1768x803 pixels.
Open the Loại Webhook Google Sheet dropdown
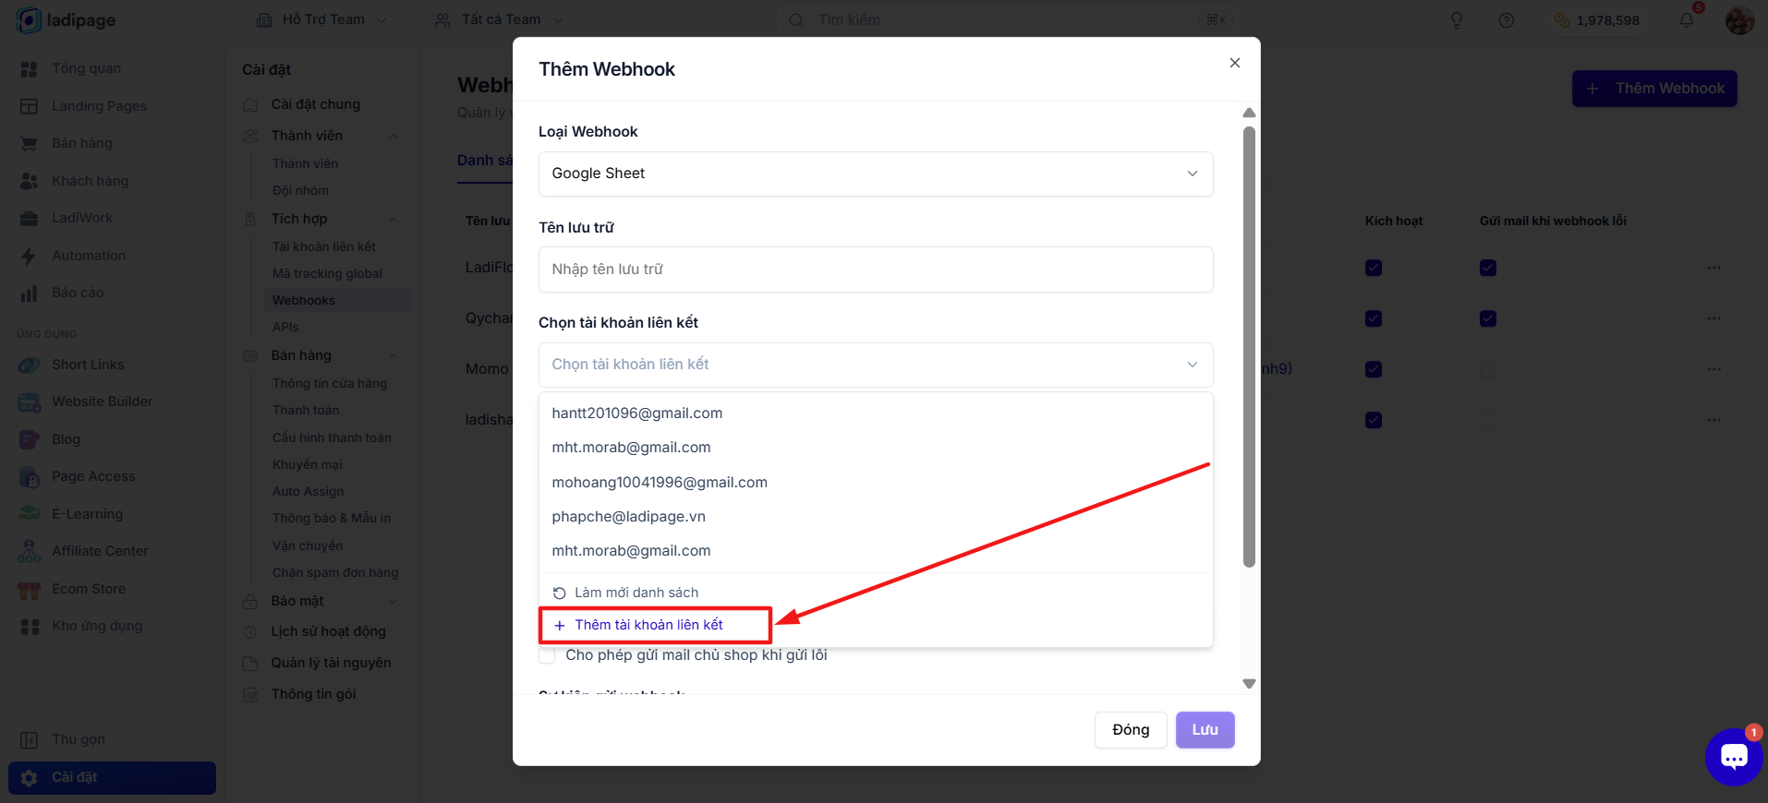[x=876, y=174]
